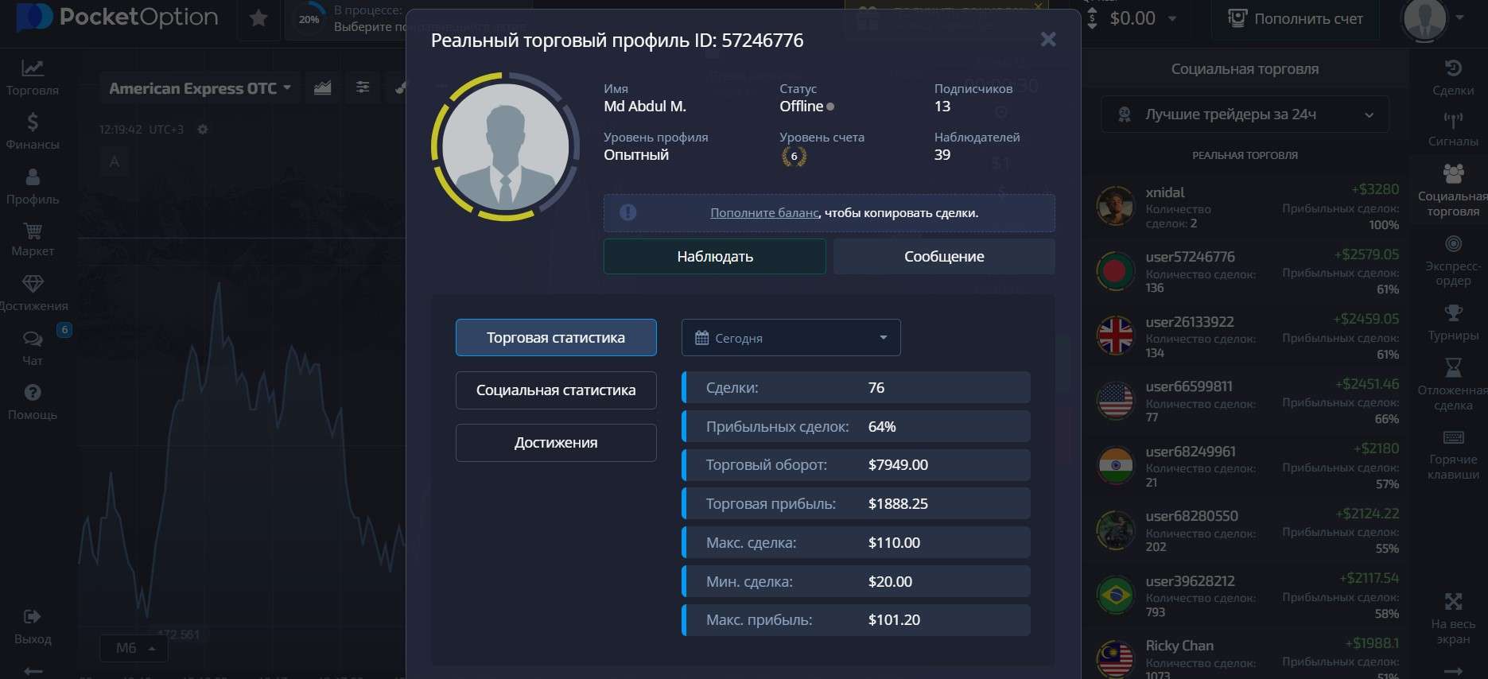Switch to the Social statistics tab
Viewport: 1488px width, 679px height.
(556, 390)
